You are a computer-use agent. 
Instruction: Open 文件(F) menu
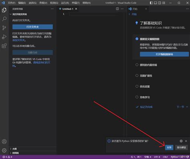pyautogui.click(x=12, y=3)
